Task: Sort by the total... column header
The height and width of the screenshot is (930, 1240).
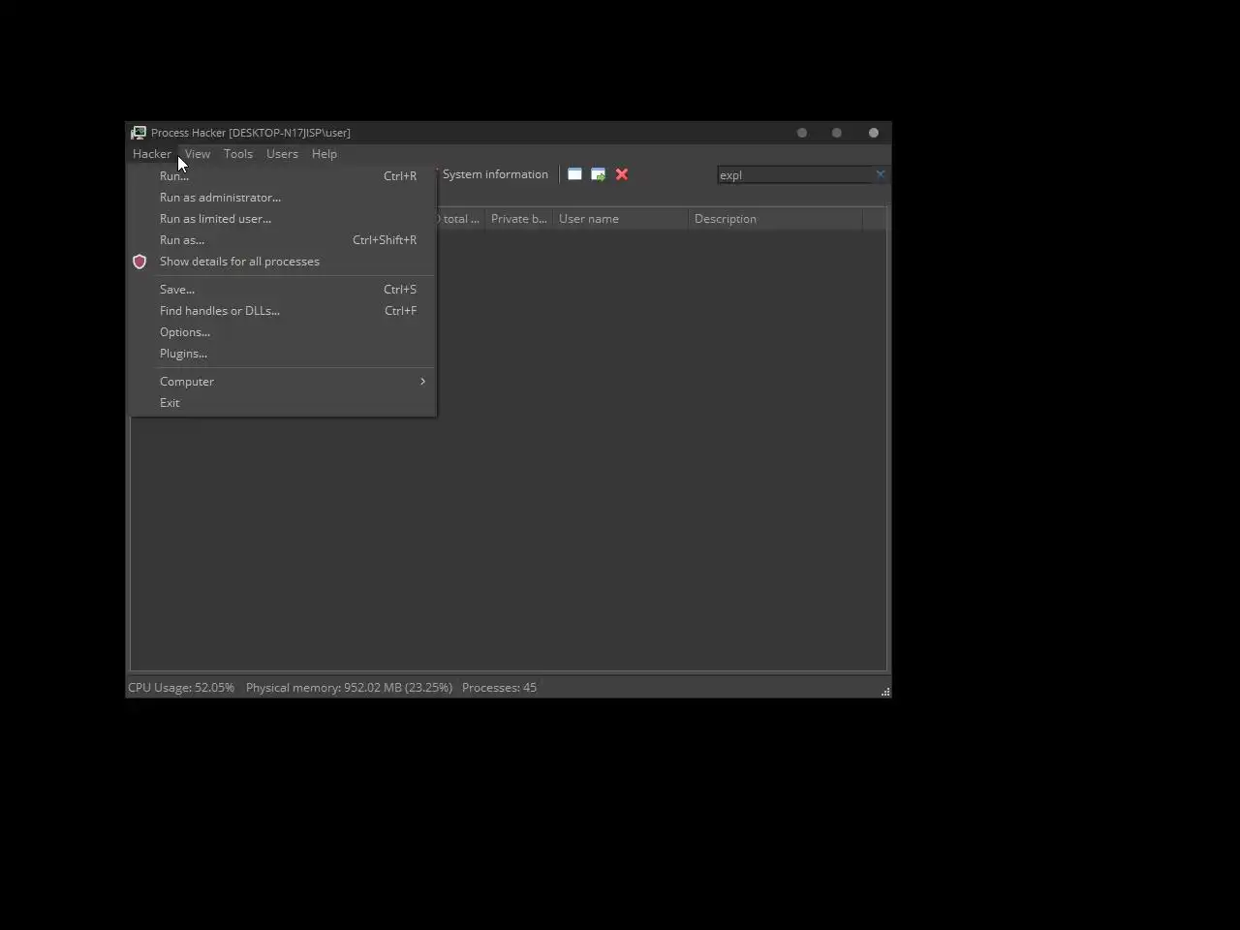Action: click(460, 219)
